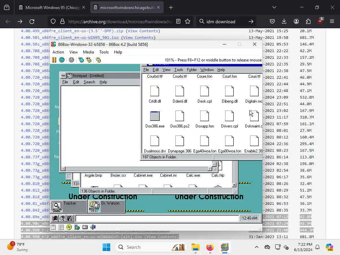Select the Dibeng.dll file icon
This screenshot has height=255, width=340.
coord(229,91)
